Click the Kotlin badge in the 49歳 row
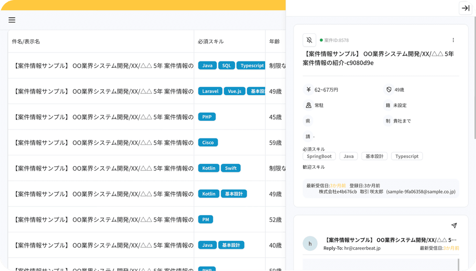The image size is (476, 271). tap(209, 193)
